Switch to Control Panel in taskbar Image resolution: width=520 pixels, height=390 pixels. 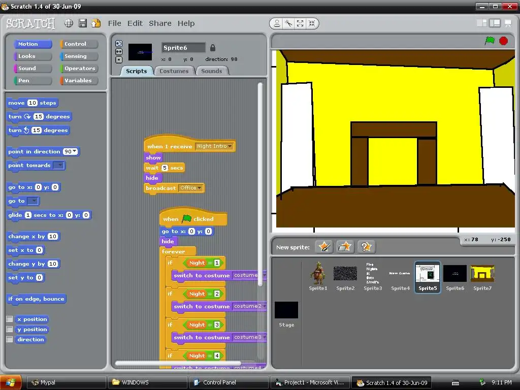229,382
